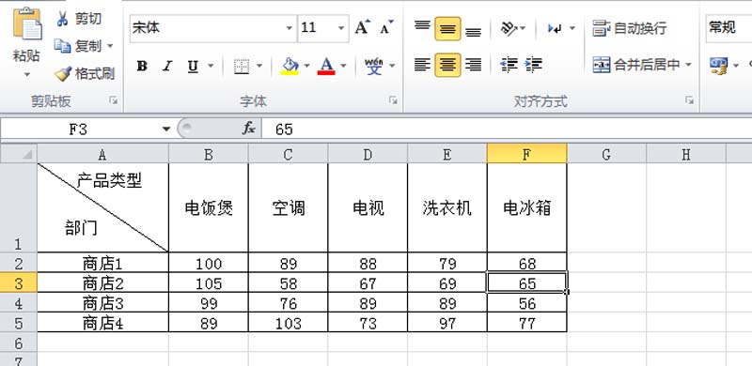Click the Copy (复制) icon
752x366 pixels.
[62, 46]
